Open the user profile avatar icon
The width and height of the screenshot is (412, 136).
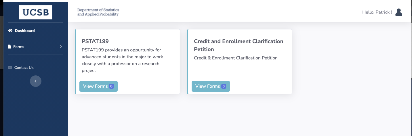(x=398, y=12)
